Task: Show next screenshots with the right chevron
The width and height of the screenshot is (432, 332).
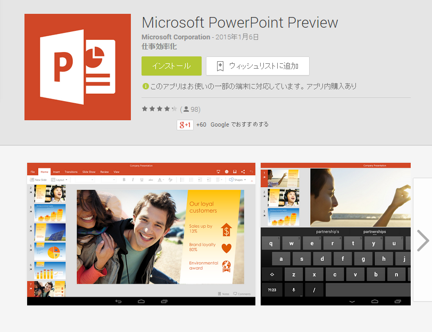Action: tap(422, 240)
